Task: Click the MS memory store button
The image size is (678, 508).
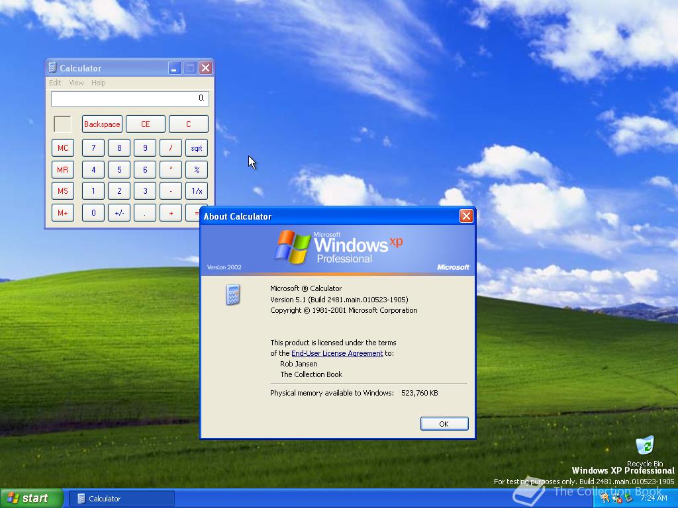Action: point(63,191)
